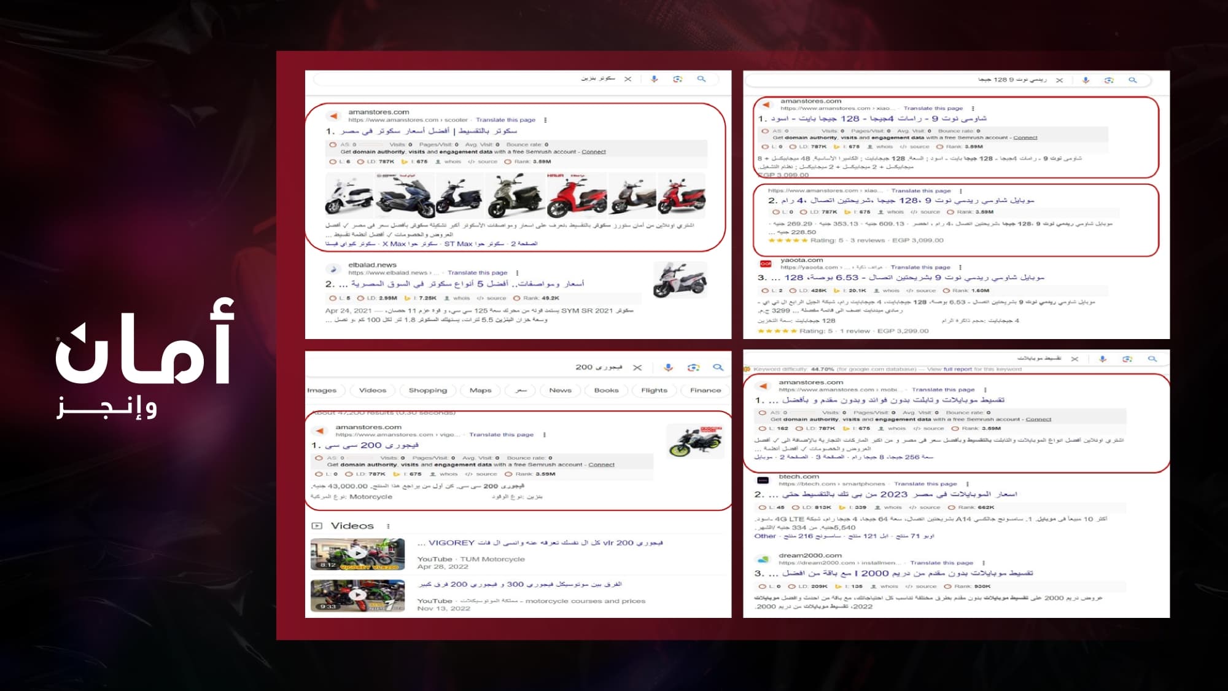Play the 8:12 TUM Motorcycle video
1228x691 pixels.
click(x=357, y=555)
